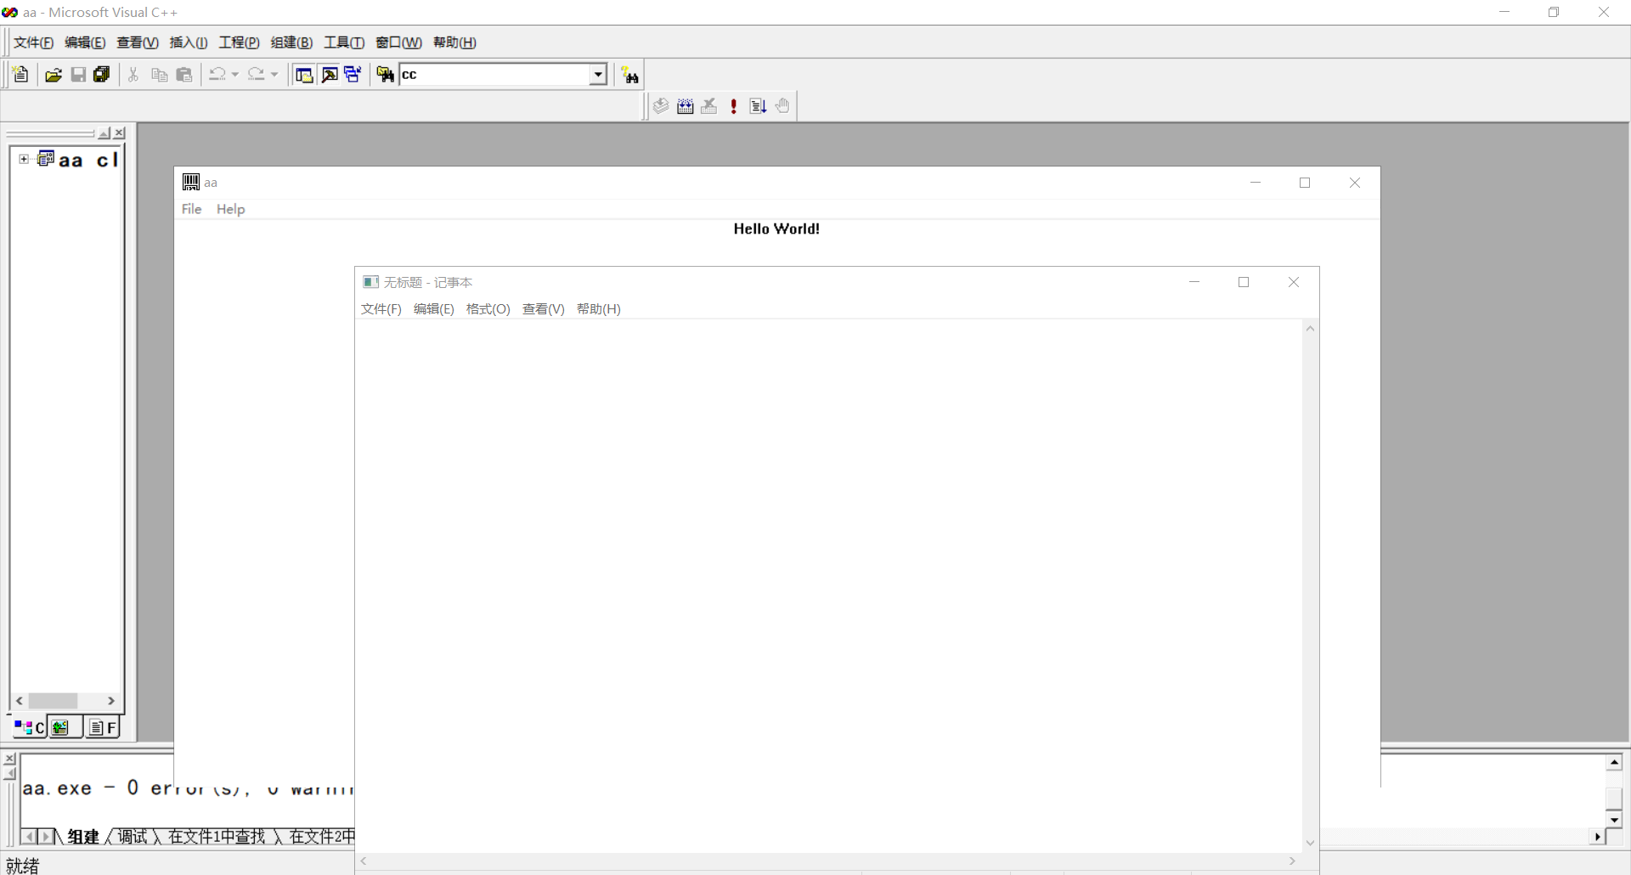1631x875 pixels.
Task: Open a file using the Open folder toolbar icon
Action: [54, 75]
